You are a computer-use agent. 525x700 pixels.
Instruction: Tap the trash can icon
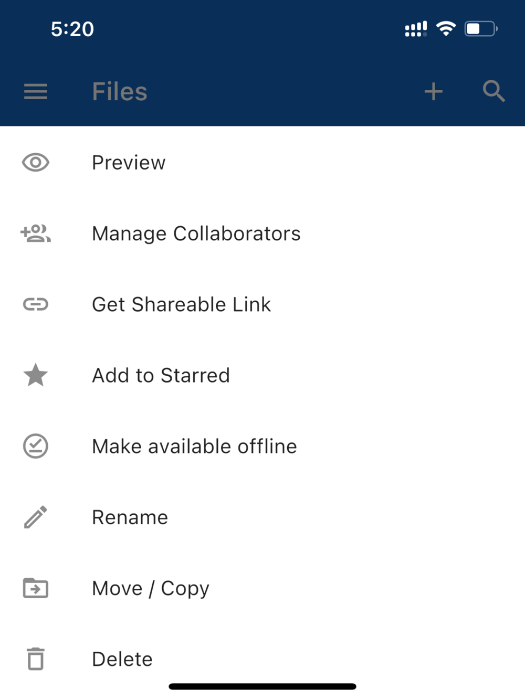click(36, 659)
